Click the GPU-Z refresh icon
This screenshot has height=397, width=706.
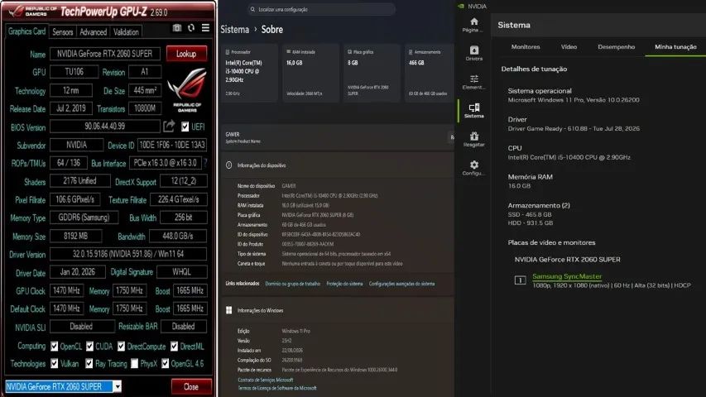(191, 28)
